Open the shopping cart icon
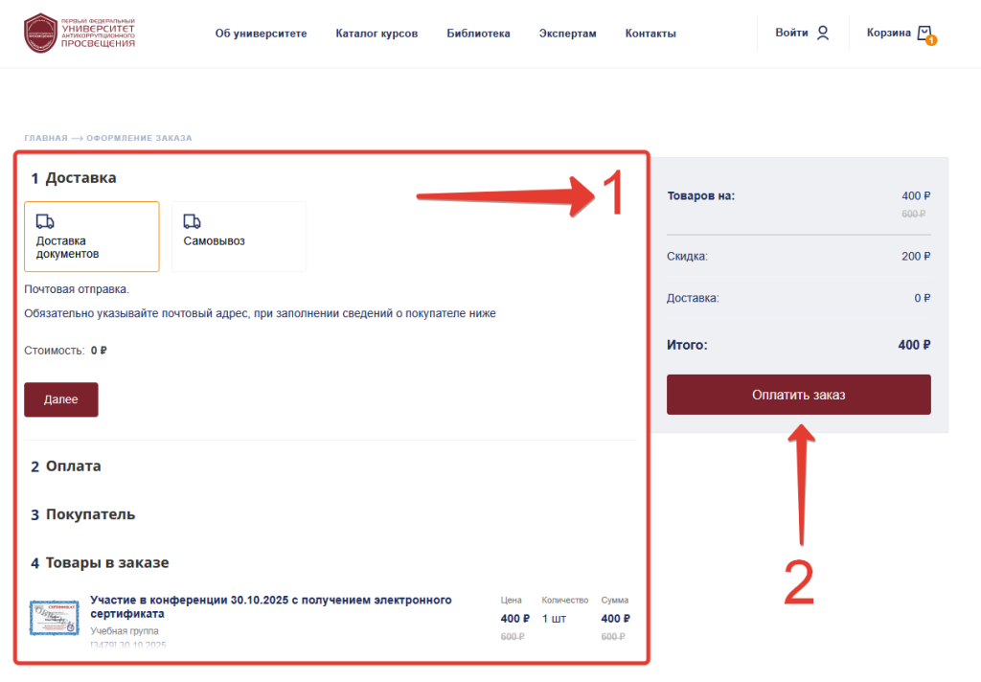Viewport: 981px width, 682px height. [924, 33]
